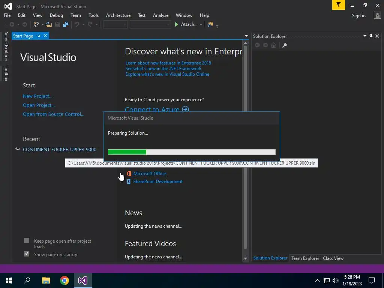384x288 pixels.
Task: Click the account avatar icon beside Sign in
Action: (377, 15)
